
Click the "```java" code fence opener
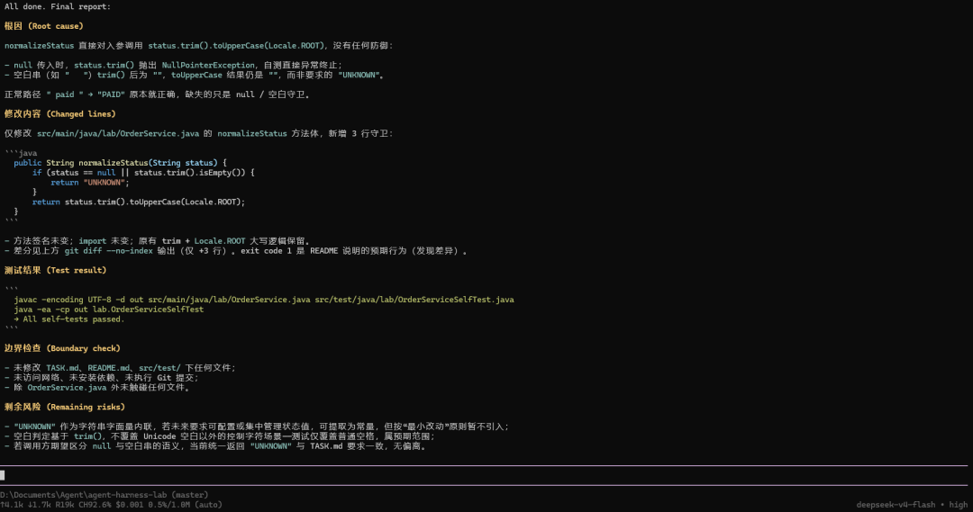[x=21, y=153]
